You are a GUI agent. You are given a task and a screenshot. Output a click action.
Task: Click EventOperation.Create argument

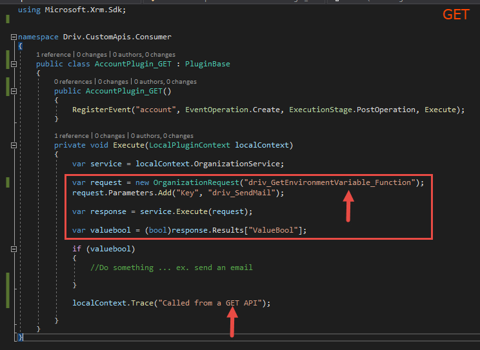[232, 110]
